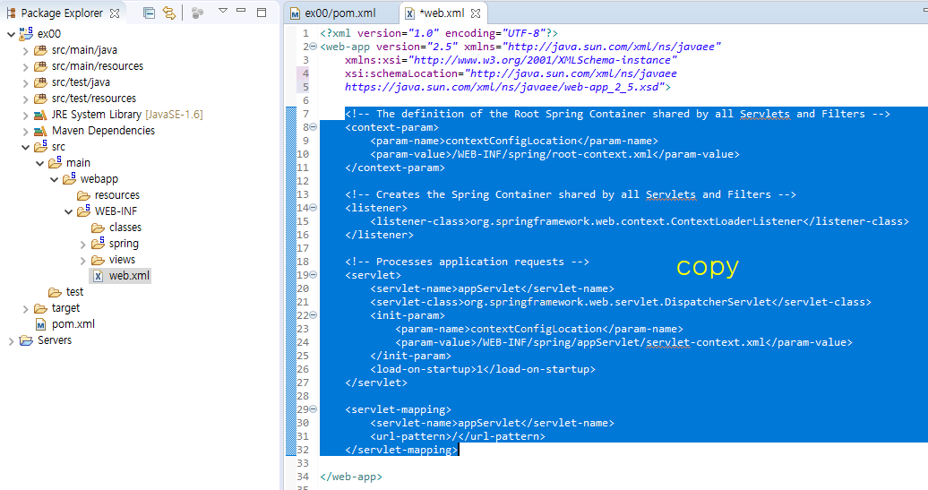The height and width of the screenshot is (490, 928).
Task: Click the closing </web-app> tag text
Action: tap(351, 477)
